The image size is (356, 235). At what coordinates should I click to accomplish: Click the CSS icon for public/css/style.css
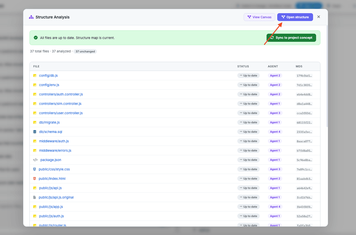pyautogui.click(x=35, y=169)
